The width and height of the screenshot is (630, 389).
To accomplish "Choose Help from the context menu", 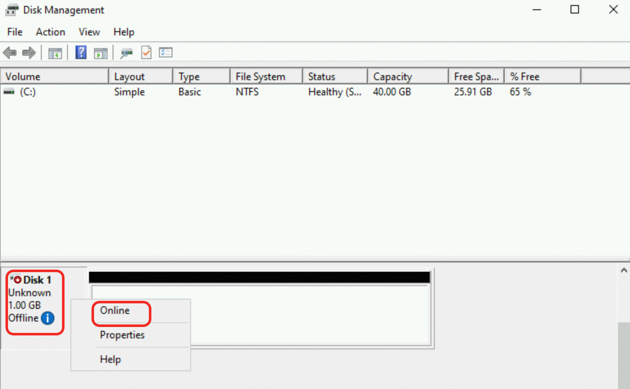I will pyautogui.click(x=131, y=359).
